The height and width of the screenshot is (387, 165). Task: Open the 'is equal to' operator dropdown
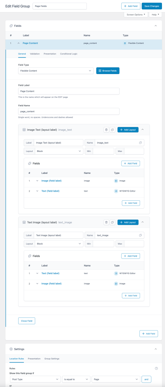click(76, 379)
